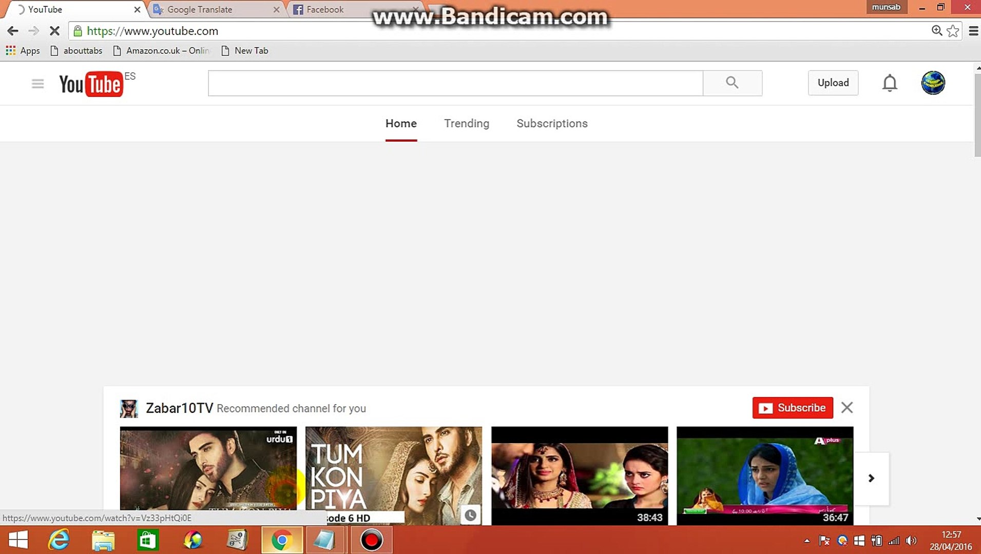Open the Chrome main menu
The image size is (981, 554).
coord(973,31)
